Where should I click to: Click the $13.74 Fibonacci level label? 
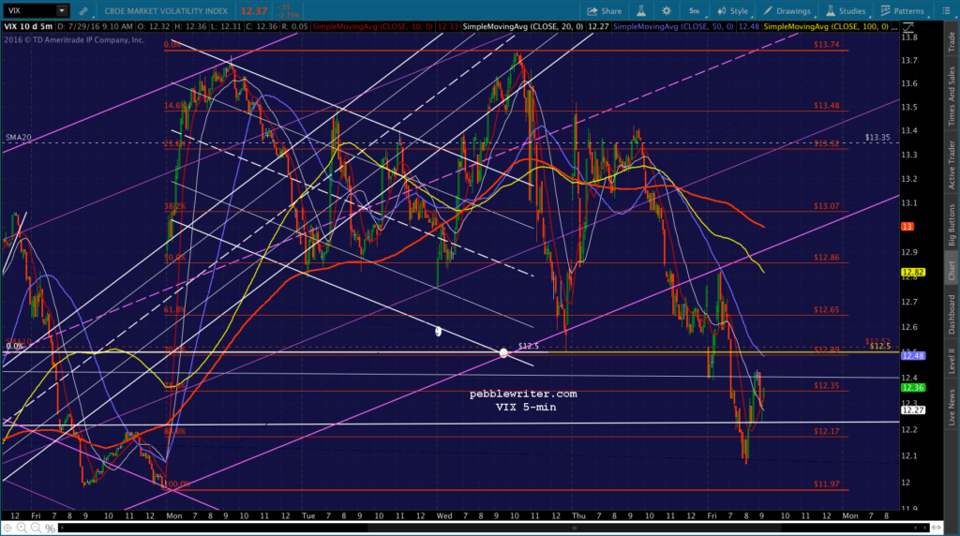click(827, 45)
